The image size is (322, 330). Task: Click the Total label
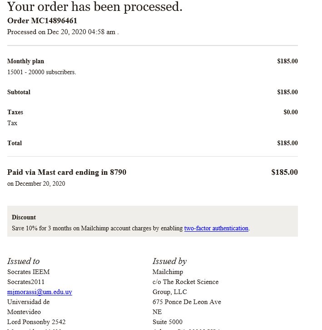pos(15,143)
